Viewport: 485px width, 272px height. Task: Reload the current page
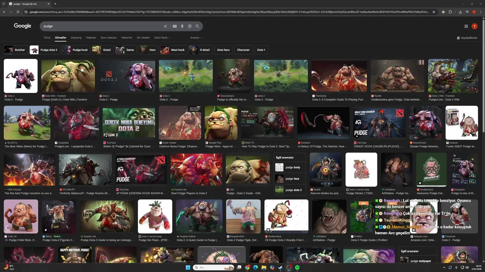coord(18,12)
